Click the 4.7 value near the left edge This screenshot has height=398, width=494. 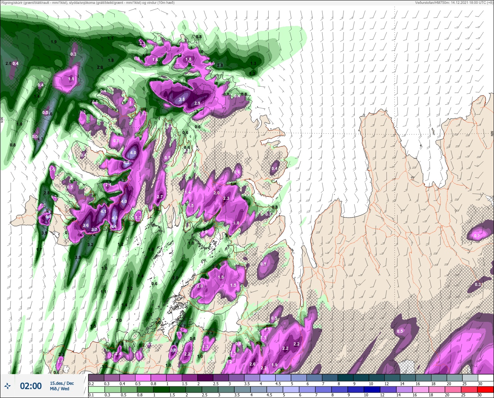(x=40, y=139)
